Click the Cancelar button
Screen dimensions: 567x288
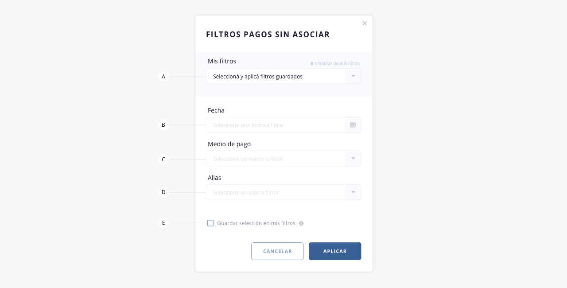click(277, 251)
